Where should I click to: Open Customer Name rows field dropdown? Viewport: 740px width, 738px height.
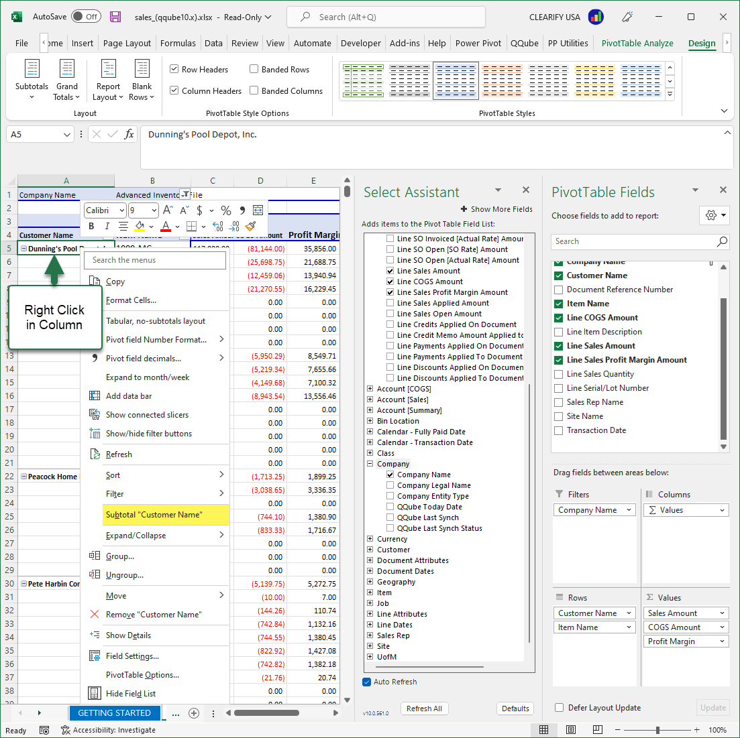(629, 613)
